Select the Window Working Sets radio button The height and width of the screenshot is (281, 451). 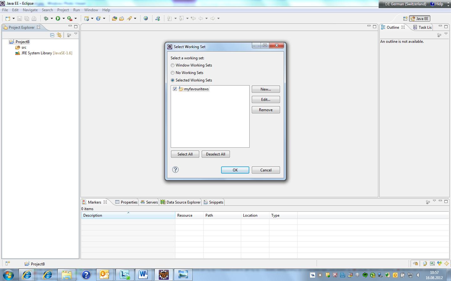pyautogui.click(x=173, y=65)
